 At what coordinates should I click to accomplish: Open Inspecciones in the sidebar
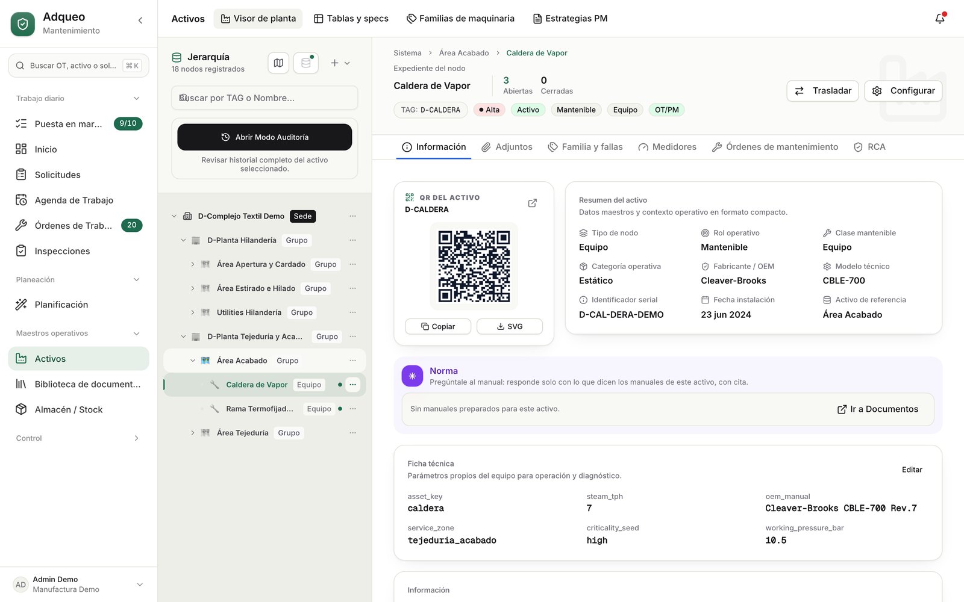coord(78,251)
